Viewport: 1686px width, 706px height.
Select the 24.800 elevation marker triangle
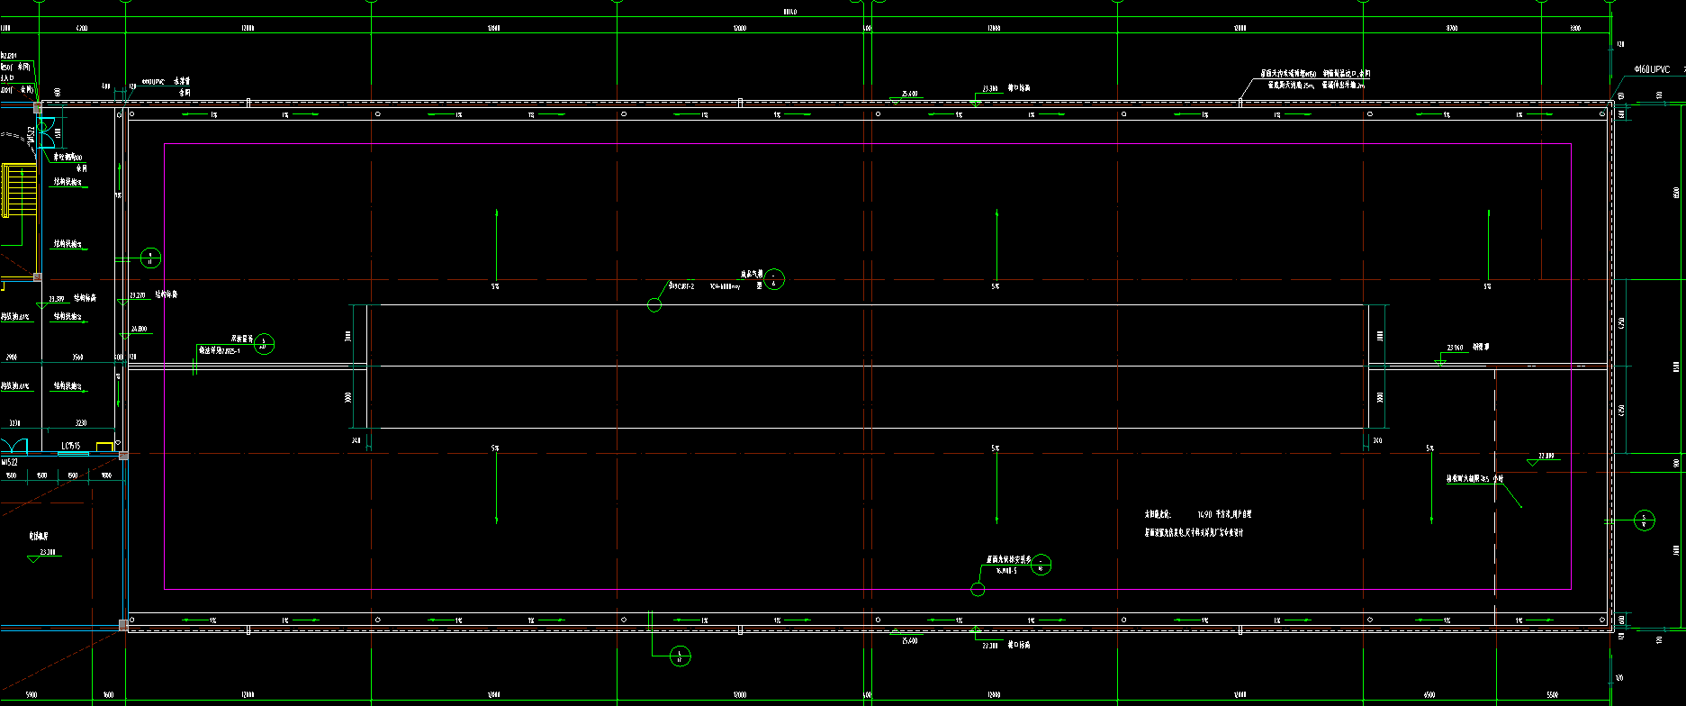125,335
